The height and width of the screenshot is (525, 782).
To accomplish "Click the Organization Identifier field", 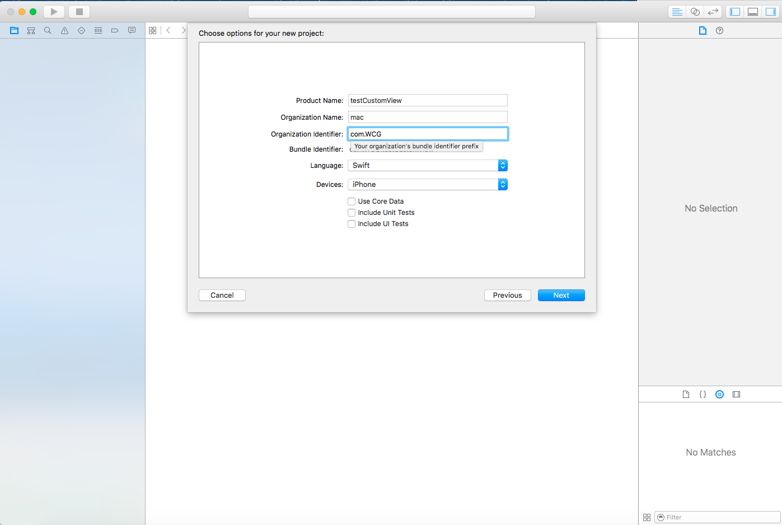I will (428, 134).
